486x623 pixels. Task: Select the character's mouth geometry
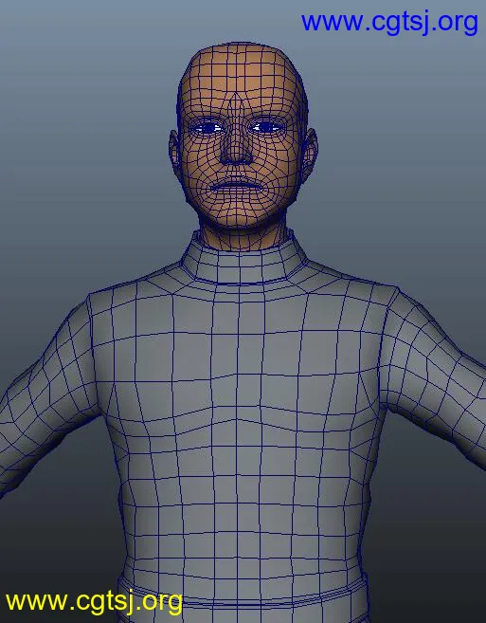tap(238, 186)
